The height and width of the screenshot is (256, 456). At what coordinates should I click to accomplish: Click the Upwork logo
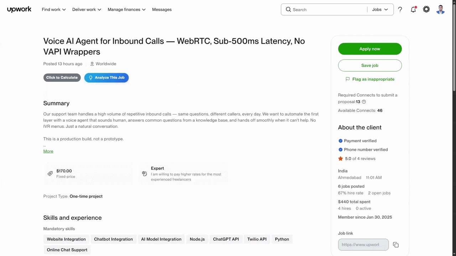(x=19, y=10)
